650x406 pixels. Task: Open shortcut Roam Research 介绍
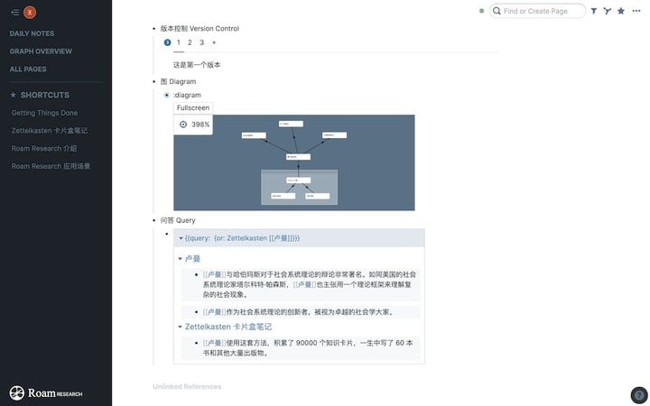pyautogui.click(x=44, y=148)
